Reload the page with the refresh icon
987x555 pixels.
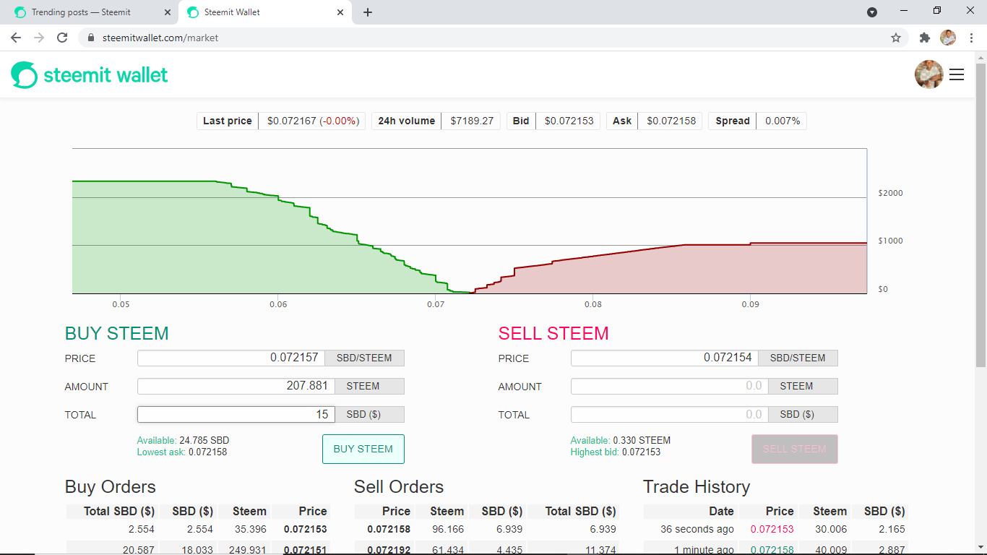(x=62, y=38)
